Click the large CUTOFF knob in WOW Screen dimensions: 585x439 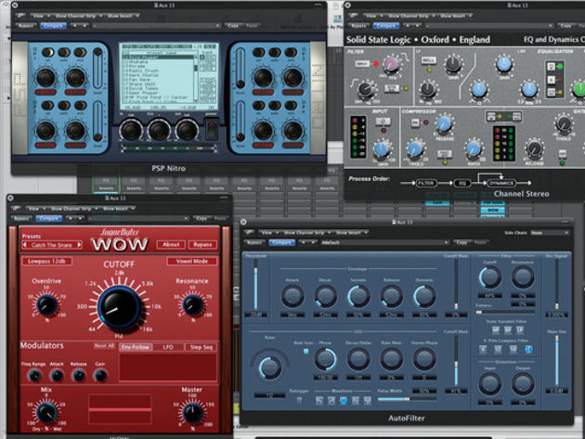point(120,307)
